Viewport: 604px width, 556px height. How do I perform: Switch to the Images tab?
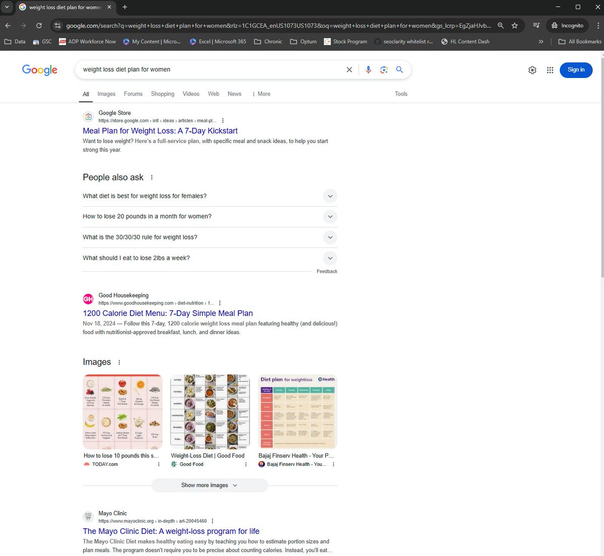coord(106,94)
